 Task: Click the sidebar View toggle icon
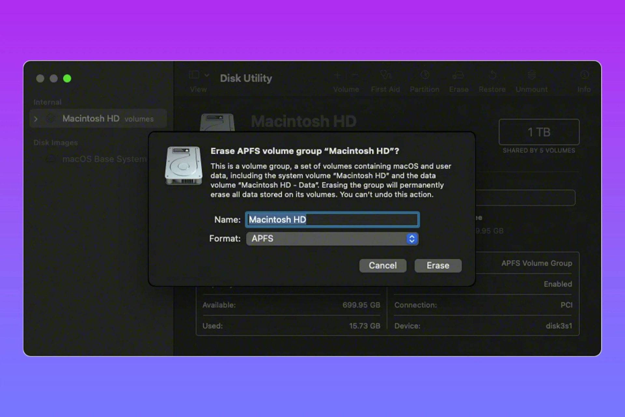tap(194, 75)
